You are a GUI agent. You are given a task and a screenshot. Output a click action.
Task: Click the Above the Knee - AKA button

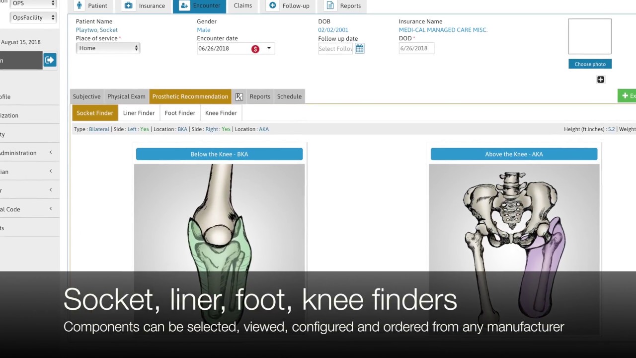point(514,154)
